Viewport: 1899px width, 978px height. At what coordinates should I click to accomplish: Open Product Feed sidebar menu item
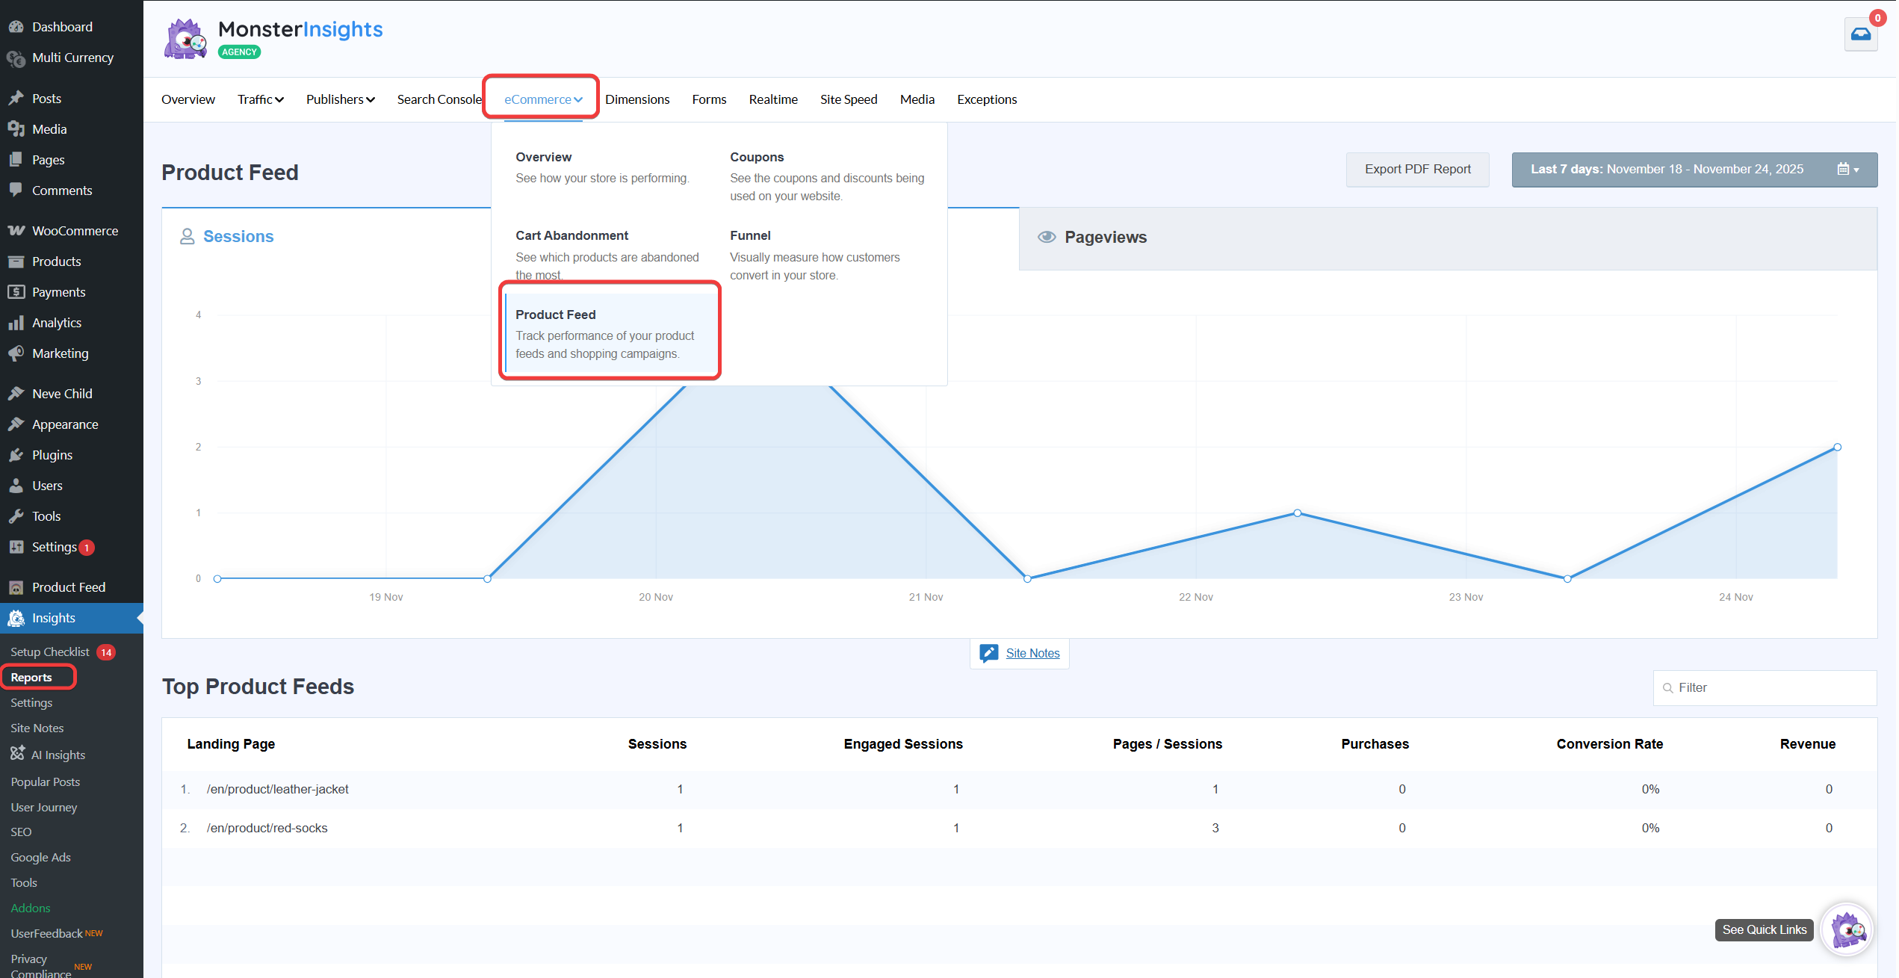[68, 587]
